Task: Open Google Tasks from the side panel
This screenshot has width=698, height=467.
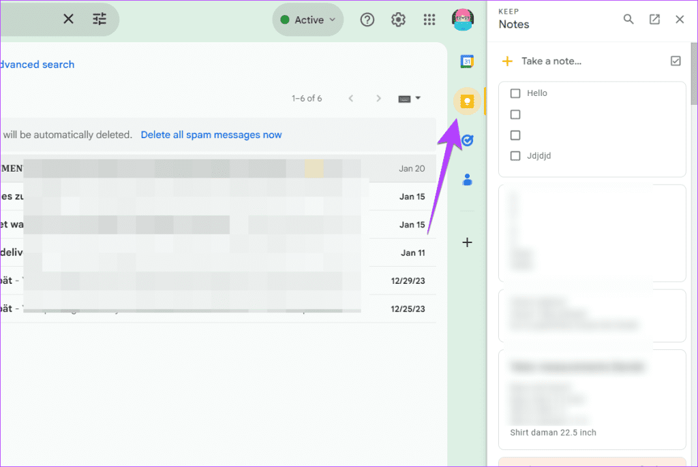Action: point(466,140)
